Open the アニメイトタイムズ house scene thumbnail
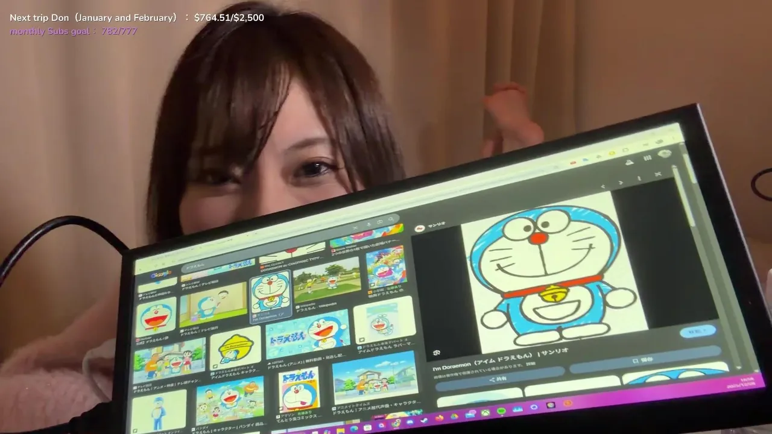 coord(375,379)
